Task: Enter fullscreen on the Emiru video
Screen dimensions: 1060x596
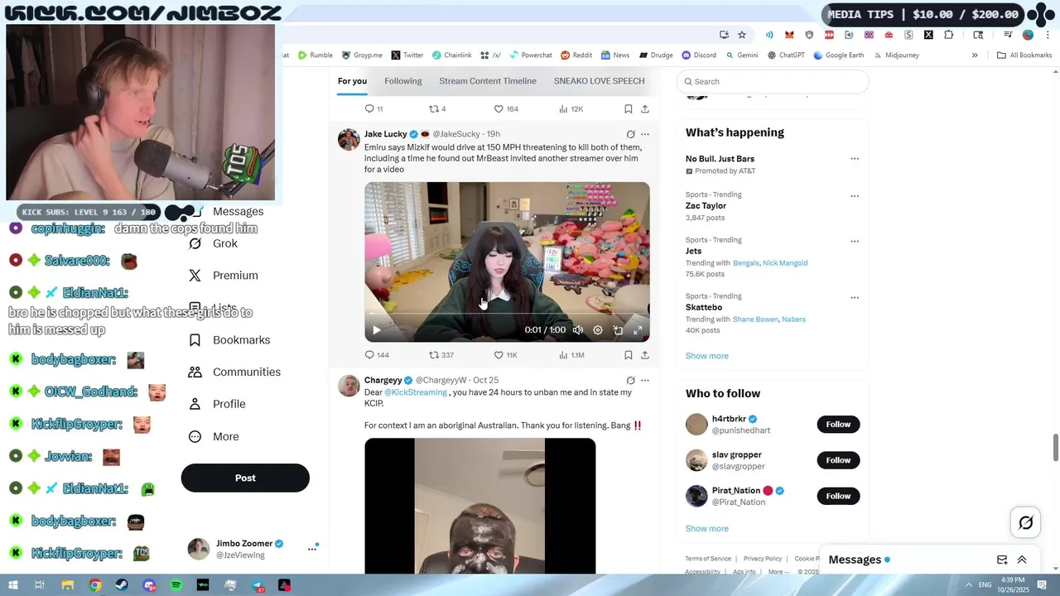Action: coord(638,330)
